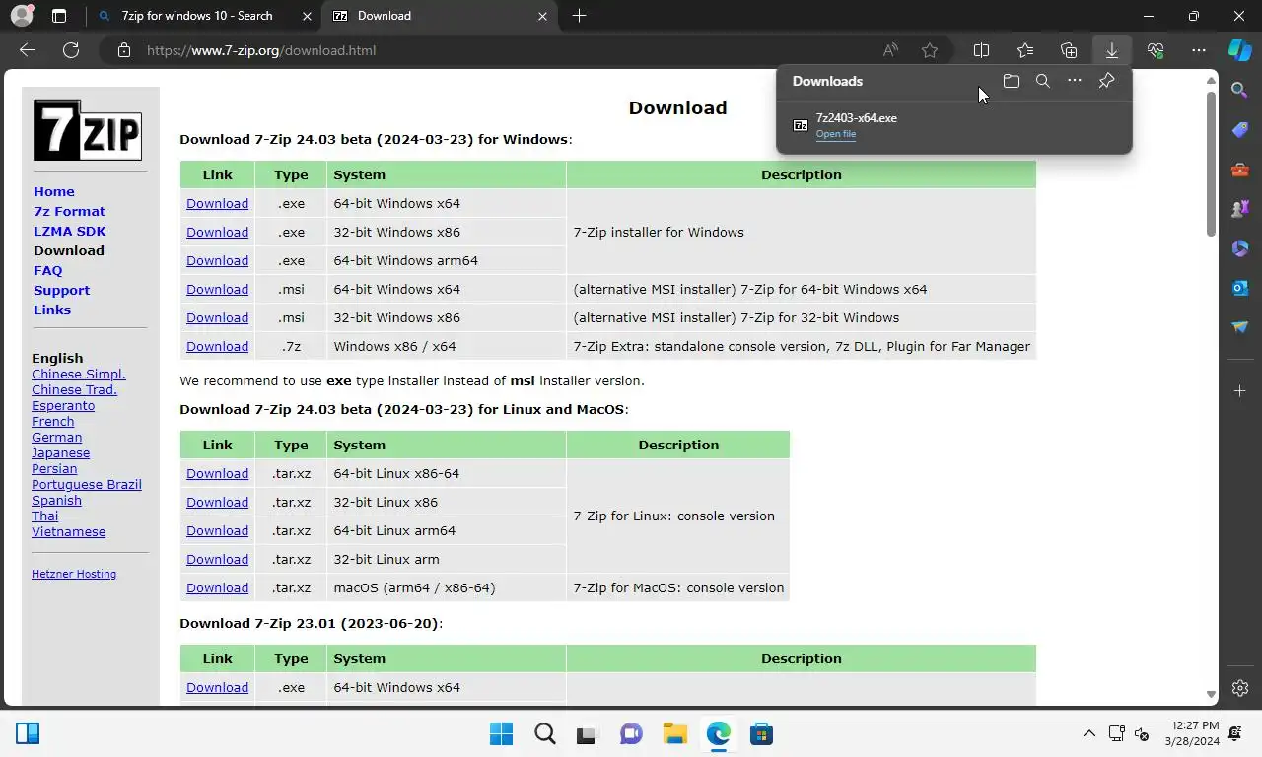Open Split screen icon in Edge toolbar
Viewport: 1262px width, 757px height.
point(982,50)
